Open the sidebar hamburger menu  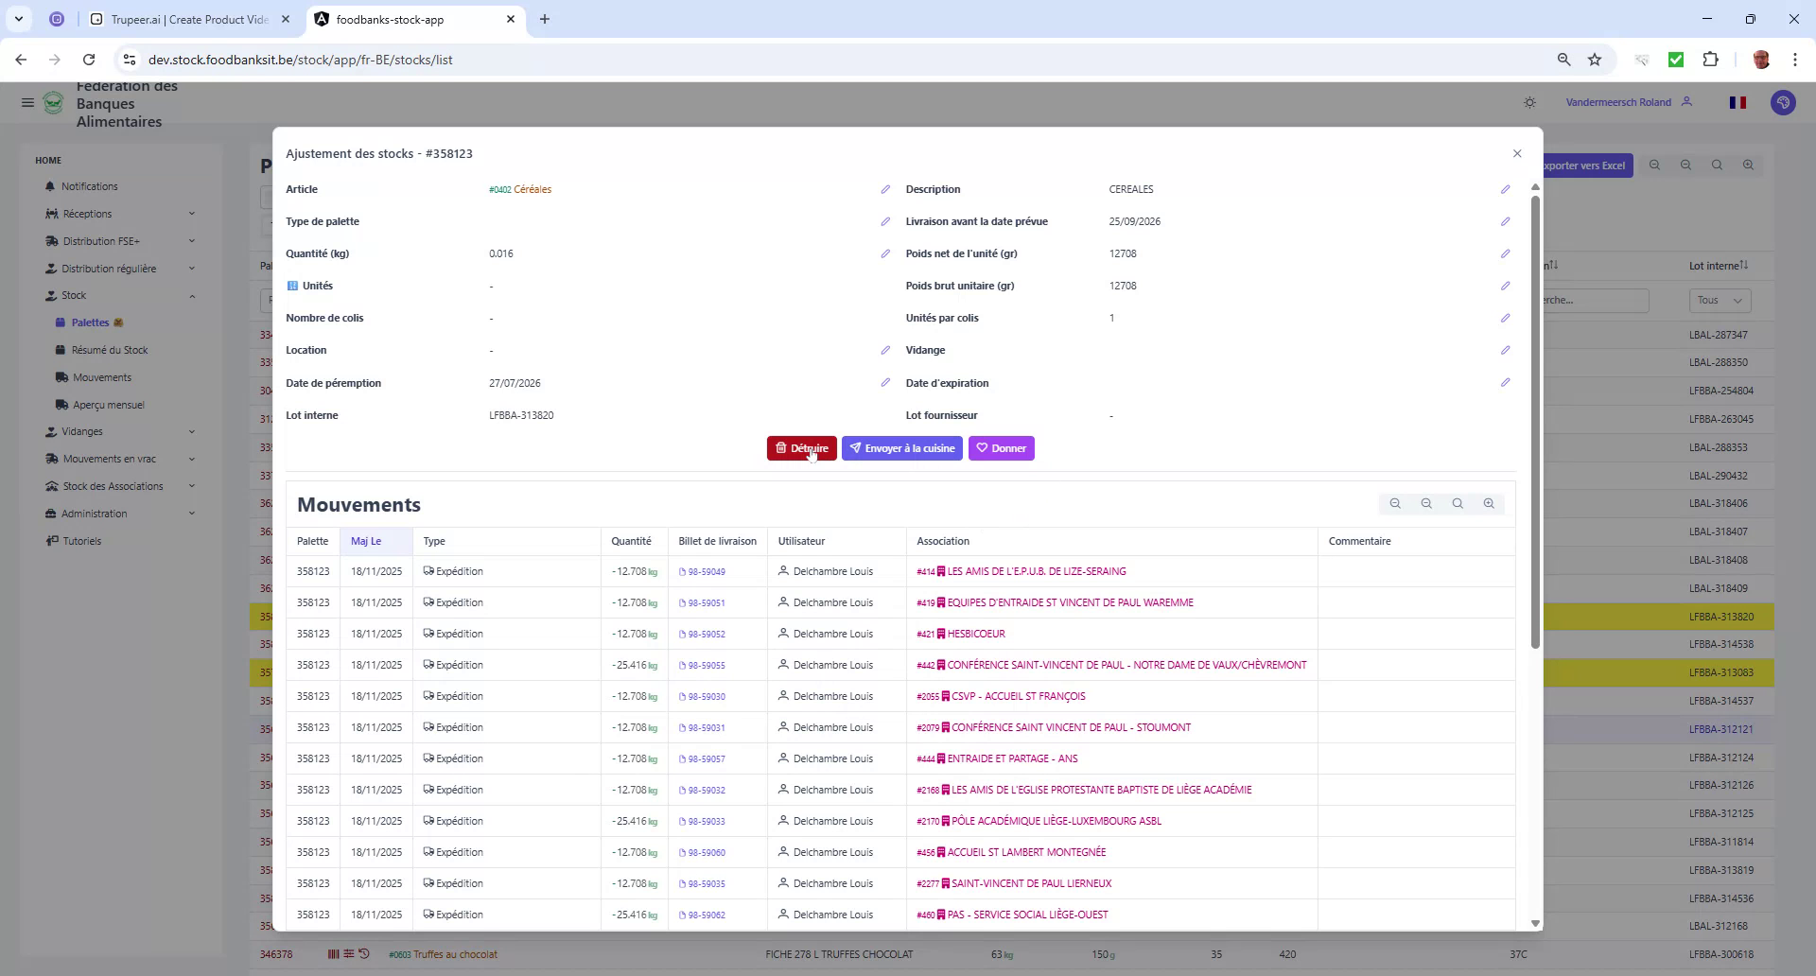pos(27,102)
